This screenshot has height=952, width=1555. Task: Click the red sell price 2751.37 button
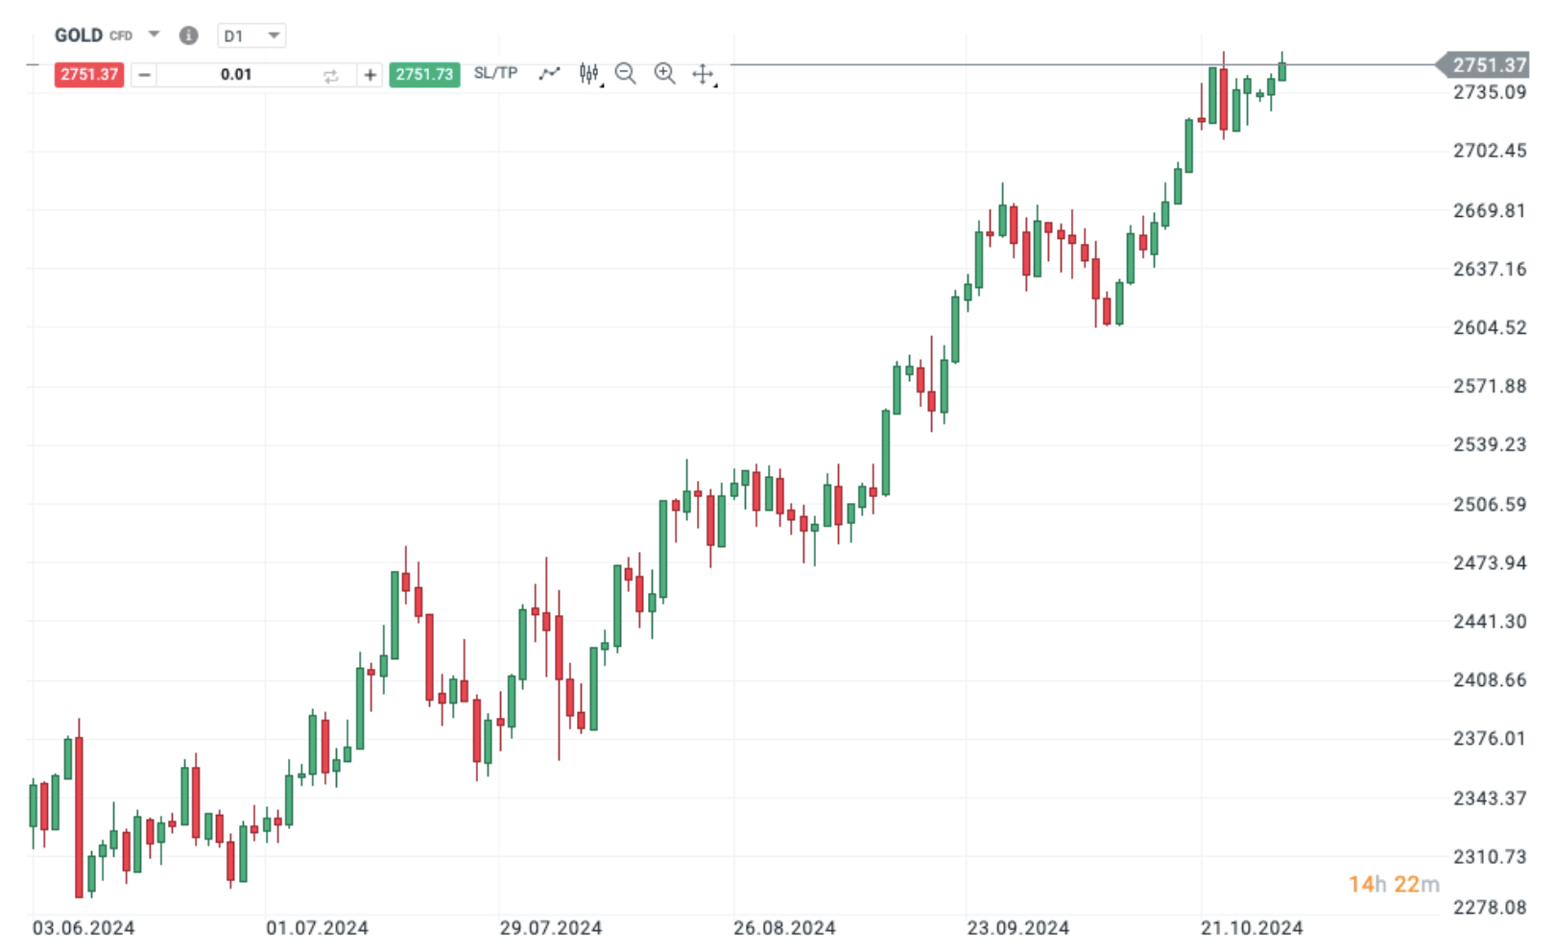point(88,74)
